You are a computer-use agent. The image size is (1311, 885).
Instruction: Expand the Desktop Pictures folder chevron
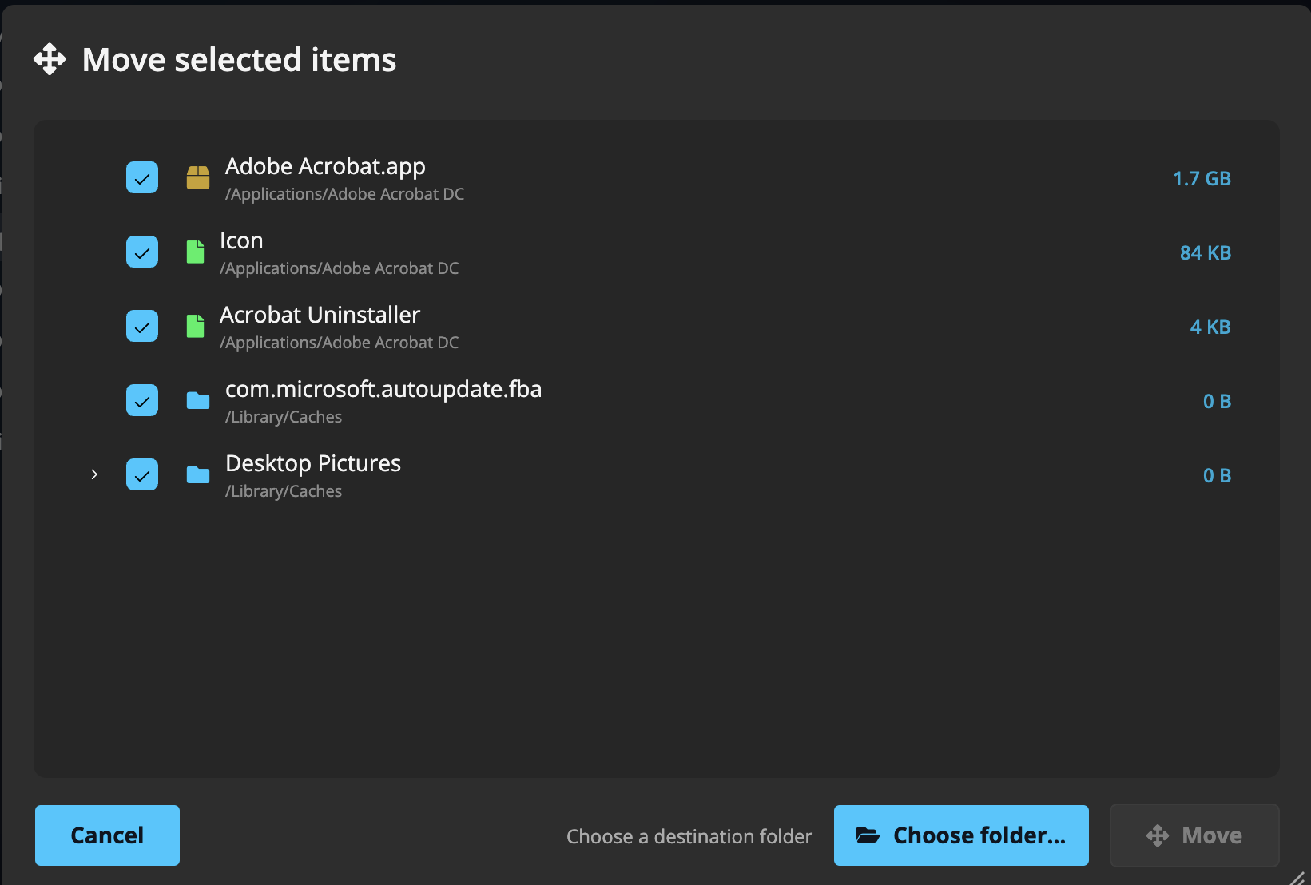[x=94, y=474]
